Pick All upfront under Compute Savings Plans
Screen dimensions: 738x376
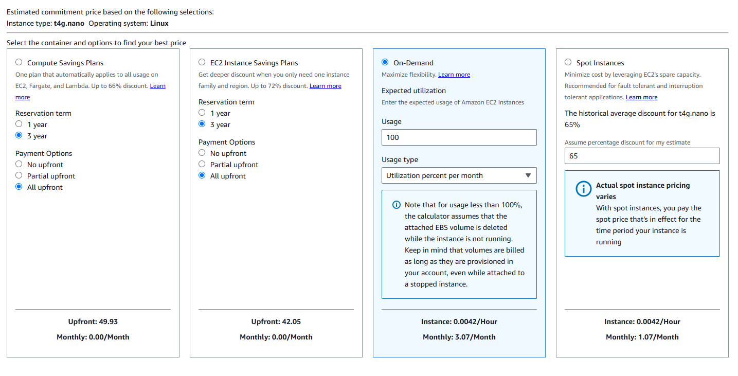19,187
